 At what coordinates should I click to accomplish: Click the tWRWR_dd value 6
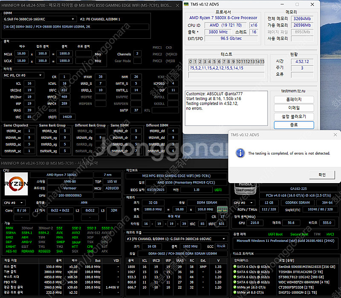click(173, 151)
